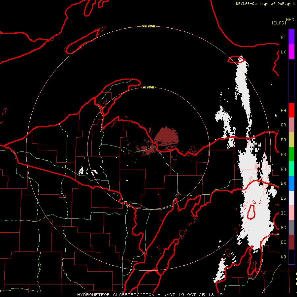Click the HHC product label
The width and height of the screenshot is (297, 297).
(x=290, y=20)
